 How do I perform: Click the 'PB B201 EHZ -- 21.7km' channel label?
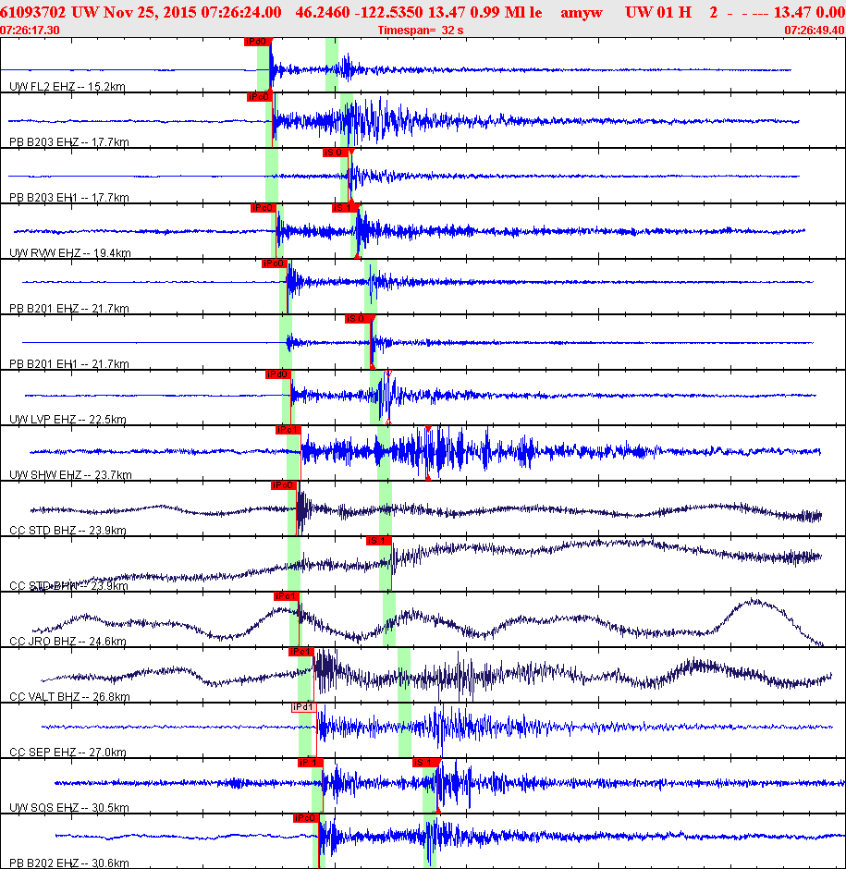tap(69, 308)
